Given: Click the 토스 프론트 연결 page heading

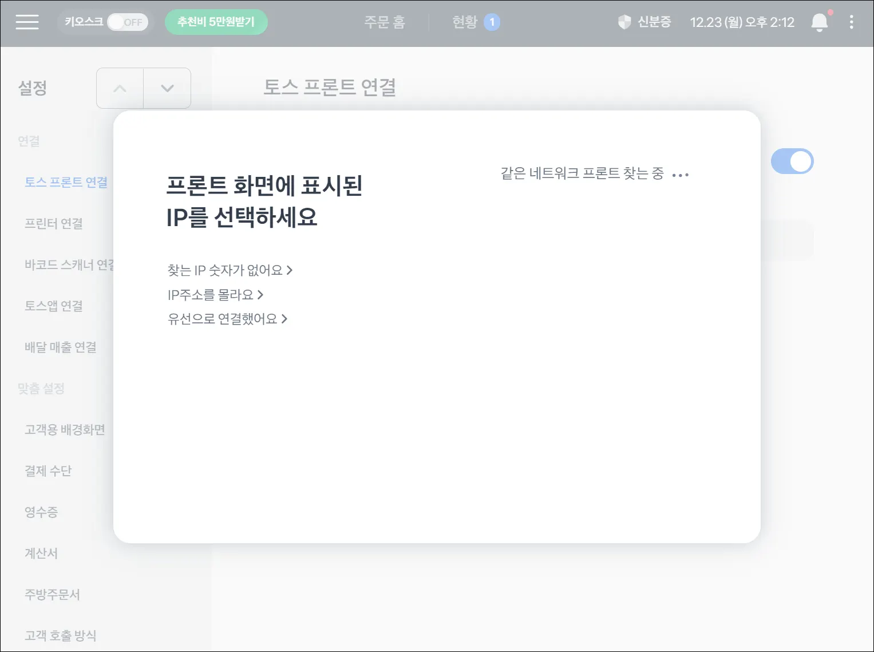Looking at the screenshot, I should tap(330, 87).
